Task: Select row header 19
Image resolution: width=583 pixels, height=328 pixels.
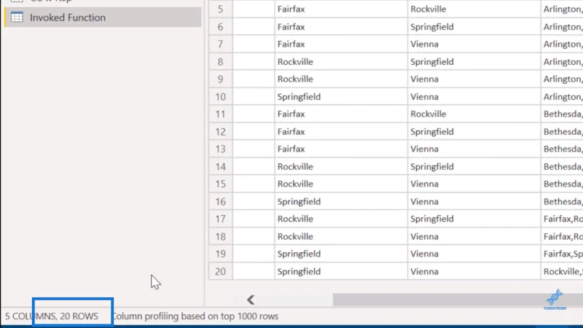Action: tap(221, 254)
